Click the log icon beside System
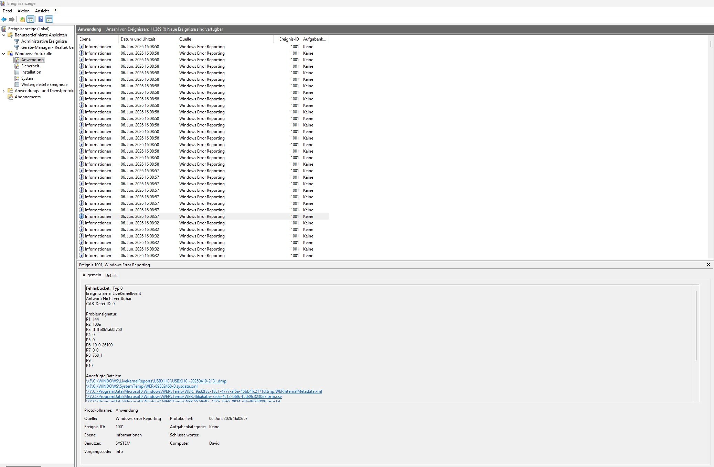 pos(17,78)
